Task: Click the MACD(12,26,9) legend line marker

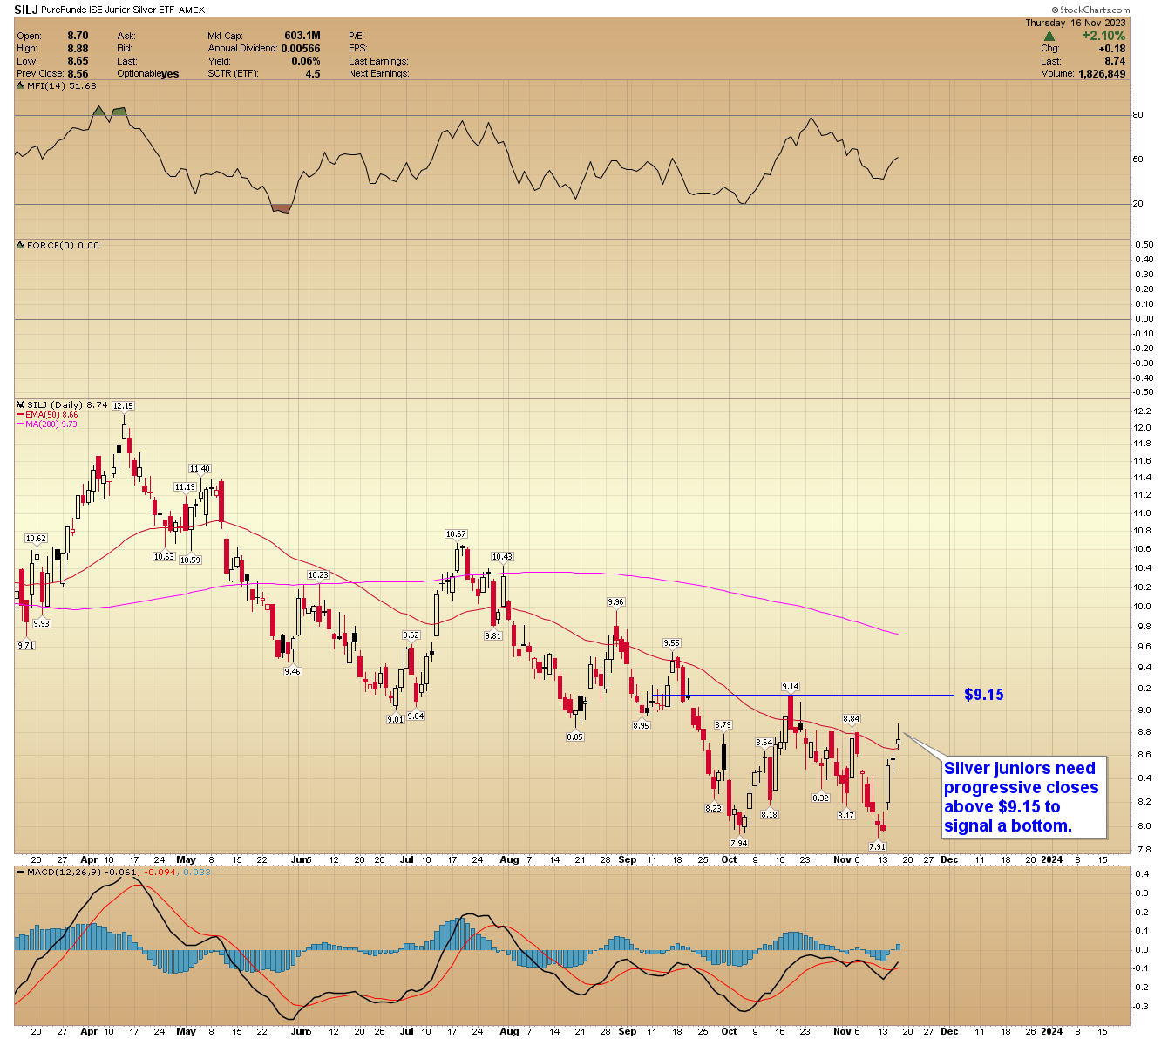Action: [x=21, y=872]
